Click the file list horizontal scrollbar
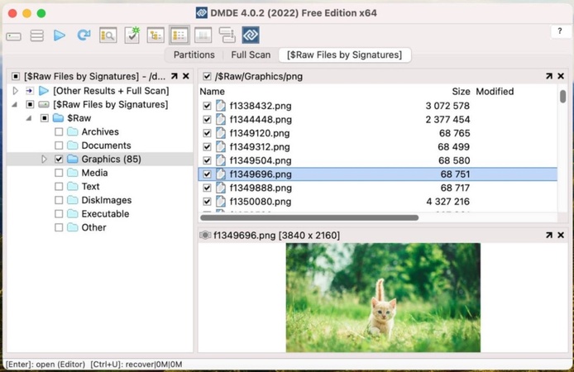Image resolution: width=574 pixels, height=372 pixels. (309, 217)
